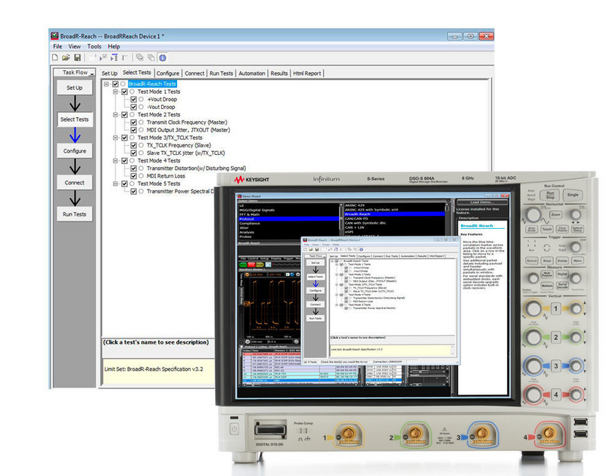Uncheck the +Vout Droop test checkbox
This screenshot has width=613, height=476.
[x=133, y=99]
